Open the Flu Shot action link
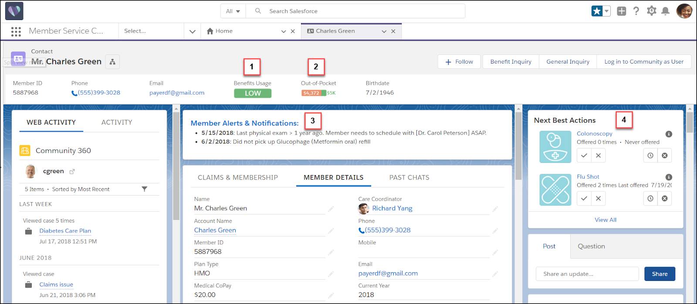Image resolution: width=697 pixels, height=304 pixels. click(x=588, y=177)
